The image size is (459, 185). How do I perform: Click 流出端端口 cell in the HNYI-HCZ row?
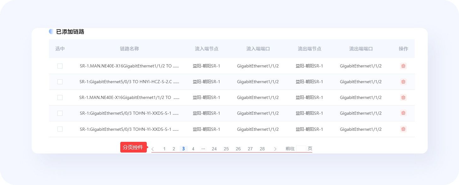pyautogui.click(x=361, y=82)
